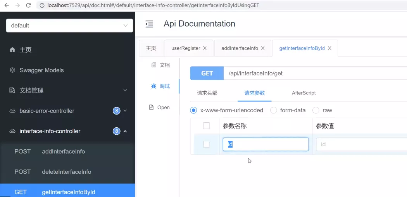The height and width of the screenshot is (197, 407).
Task: Click the GET method button
Action: coord(207,73)
